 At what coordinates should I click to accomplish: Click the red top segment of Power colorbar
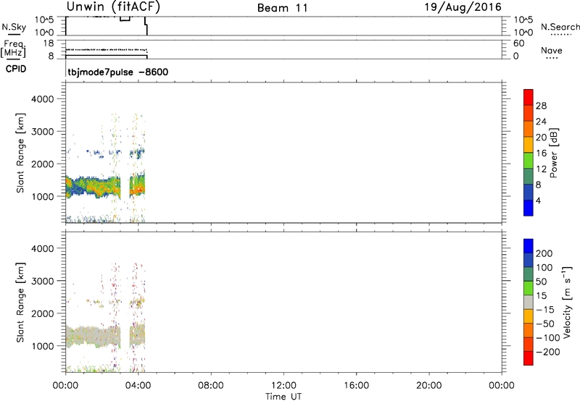tap(529, 97)
